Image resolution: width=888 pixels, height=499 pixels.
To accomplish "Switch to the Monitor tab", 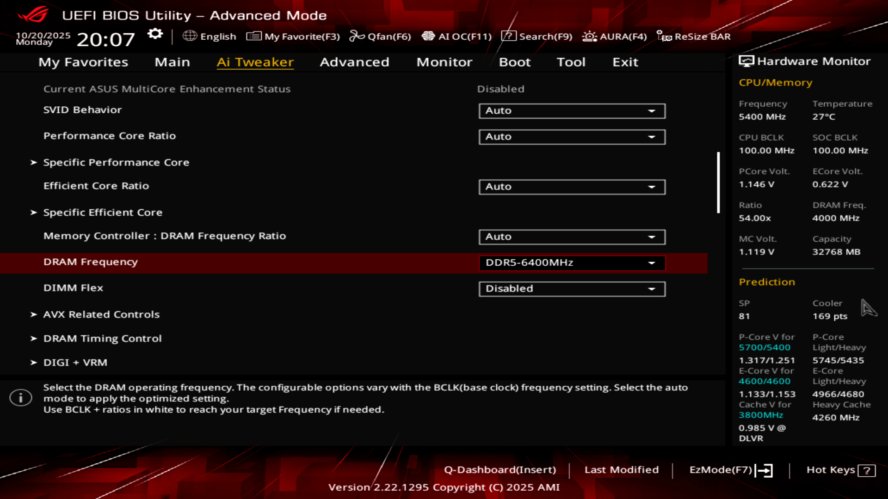I will point(444,62).
